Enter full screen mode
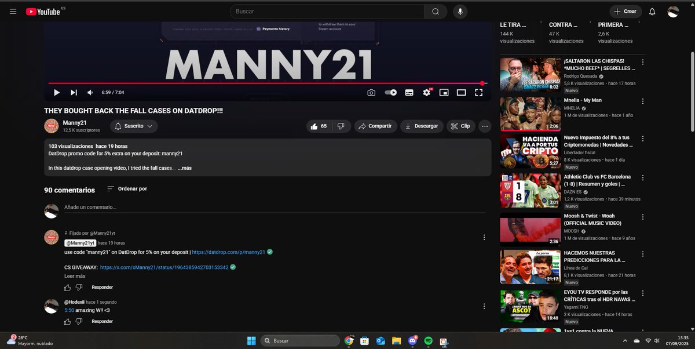Viewport: 695px width, 349px height. click(x=479, y=92)
